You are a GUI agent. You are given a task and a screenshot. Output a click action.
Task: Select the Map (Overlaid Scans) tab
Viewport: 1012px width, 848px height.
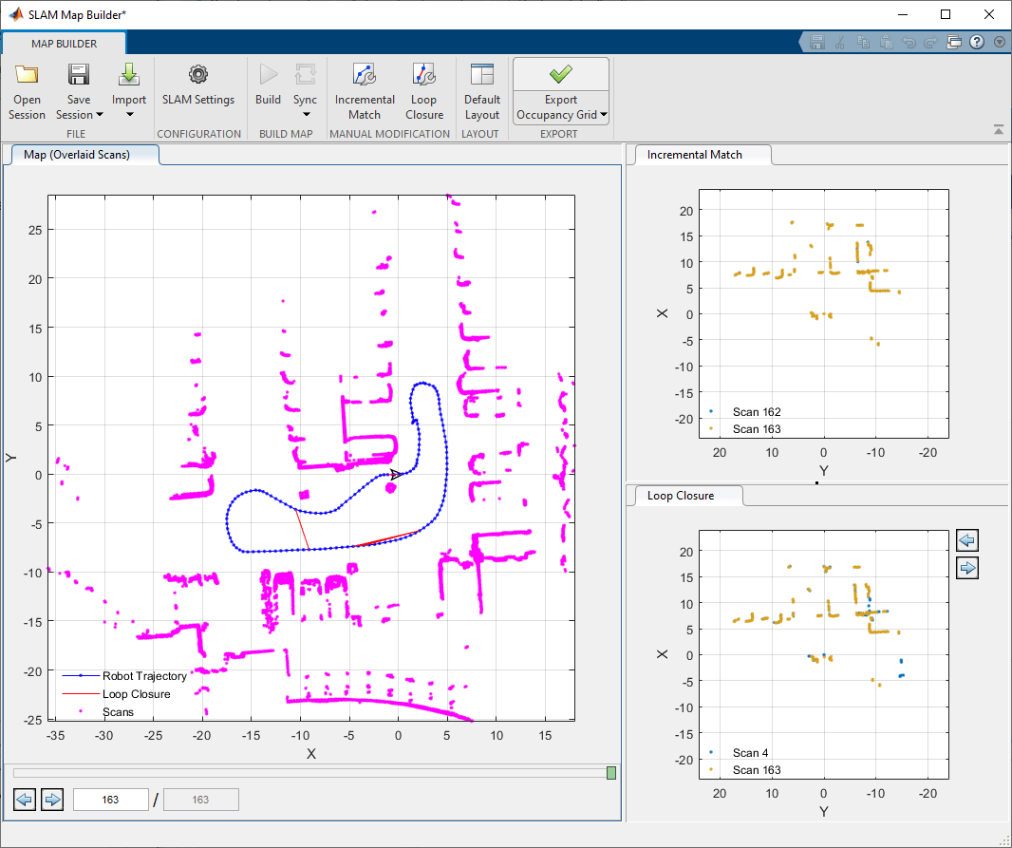(x=77, y=154)
